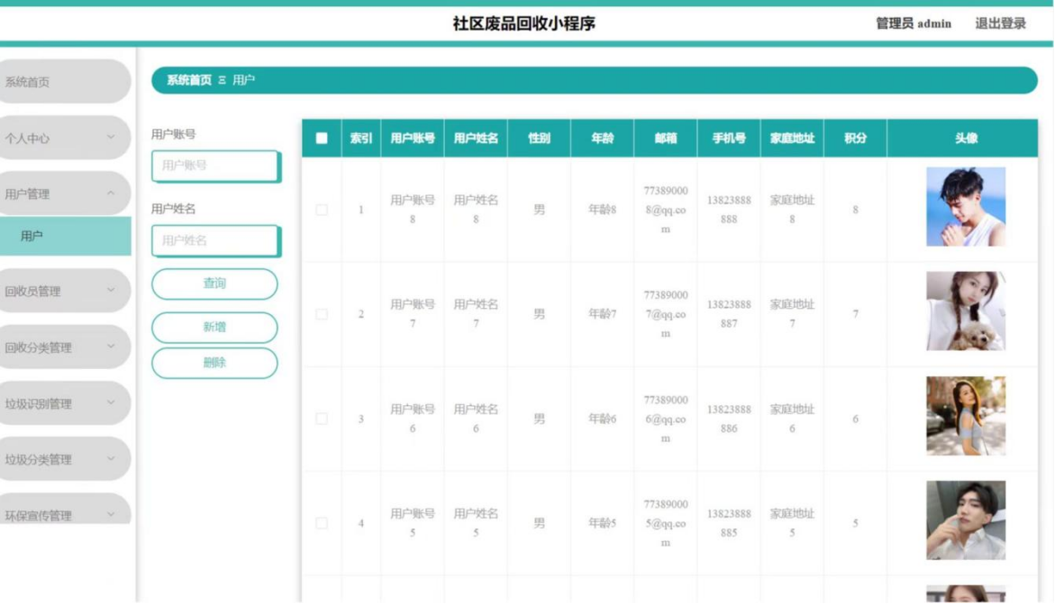Select phone cell 13823888887
The width and height of the screenshot is (1055, 604).
coord(729,314)
